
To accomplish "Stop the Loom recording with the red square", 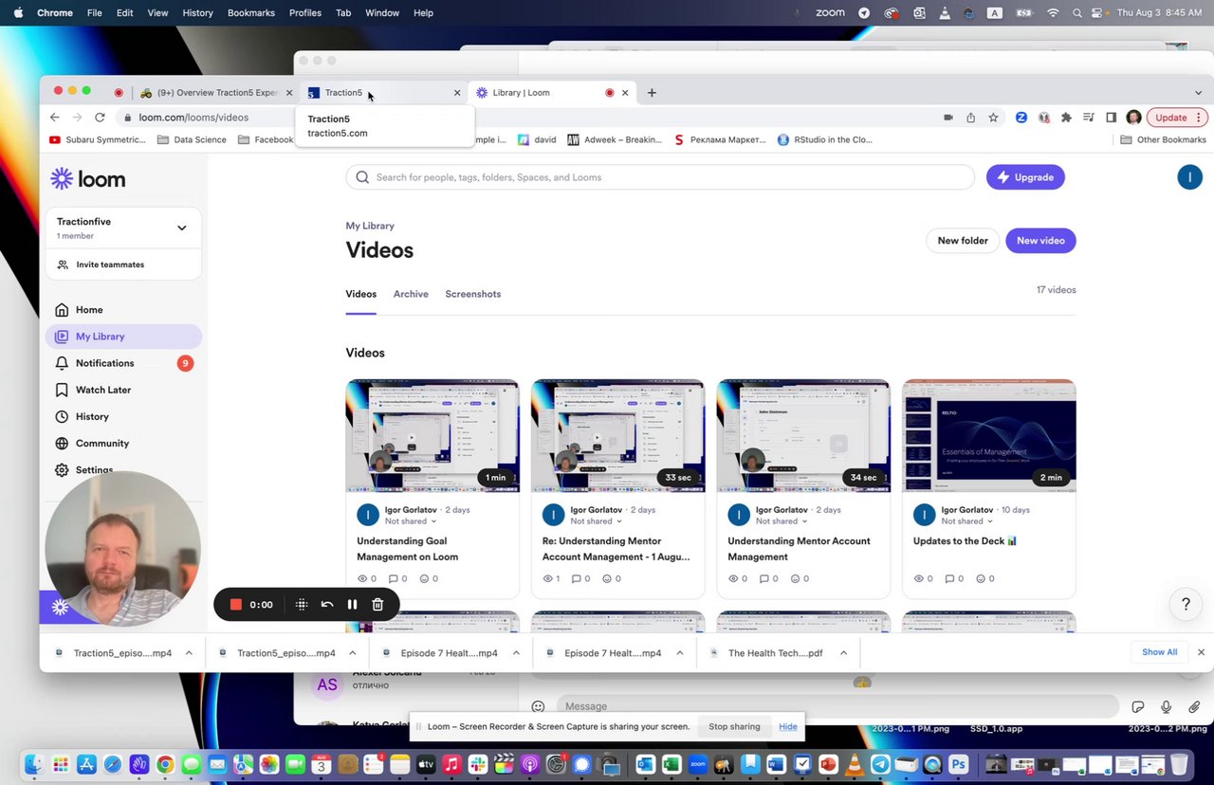I will 236,605.
